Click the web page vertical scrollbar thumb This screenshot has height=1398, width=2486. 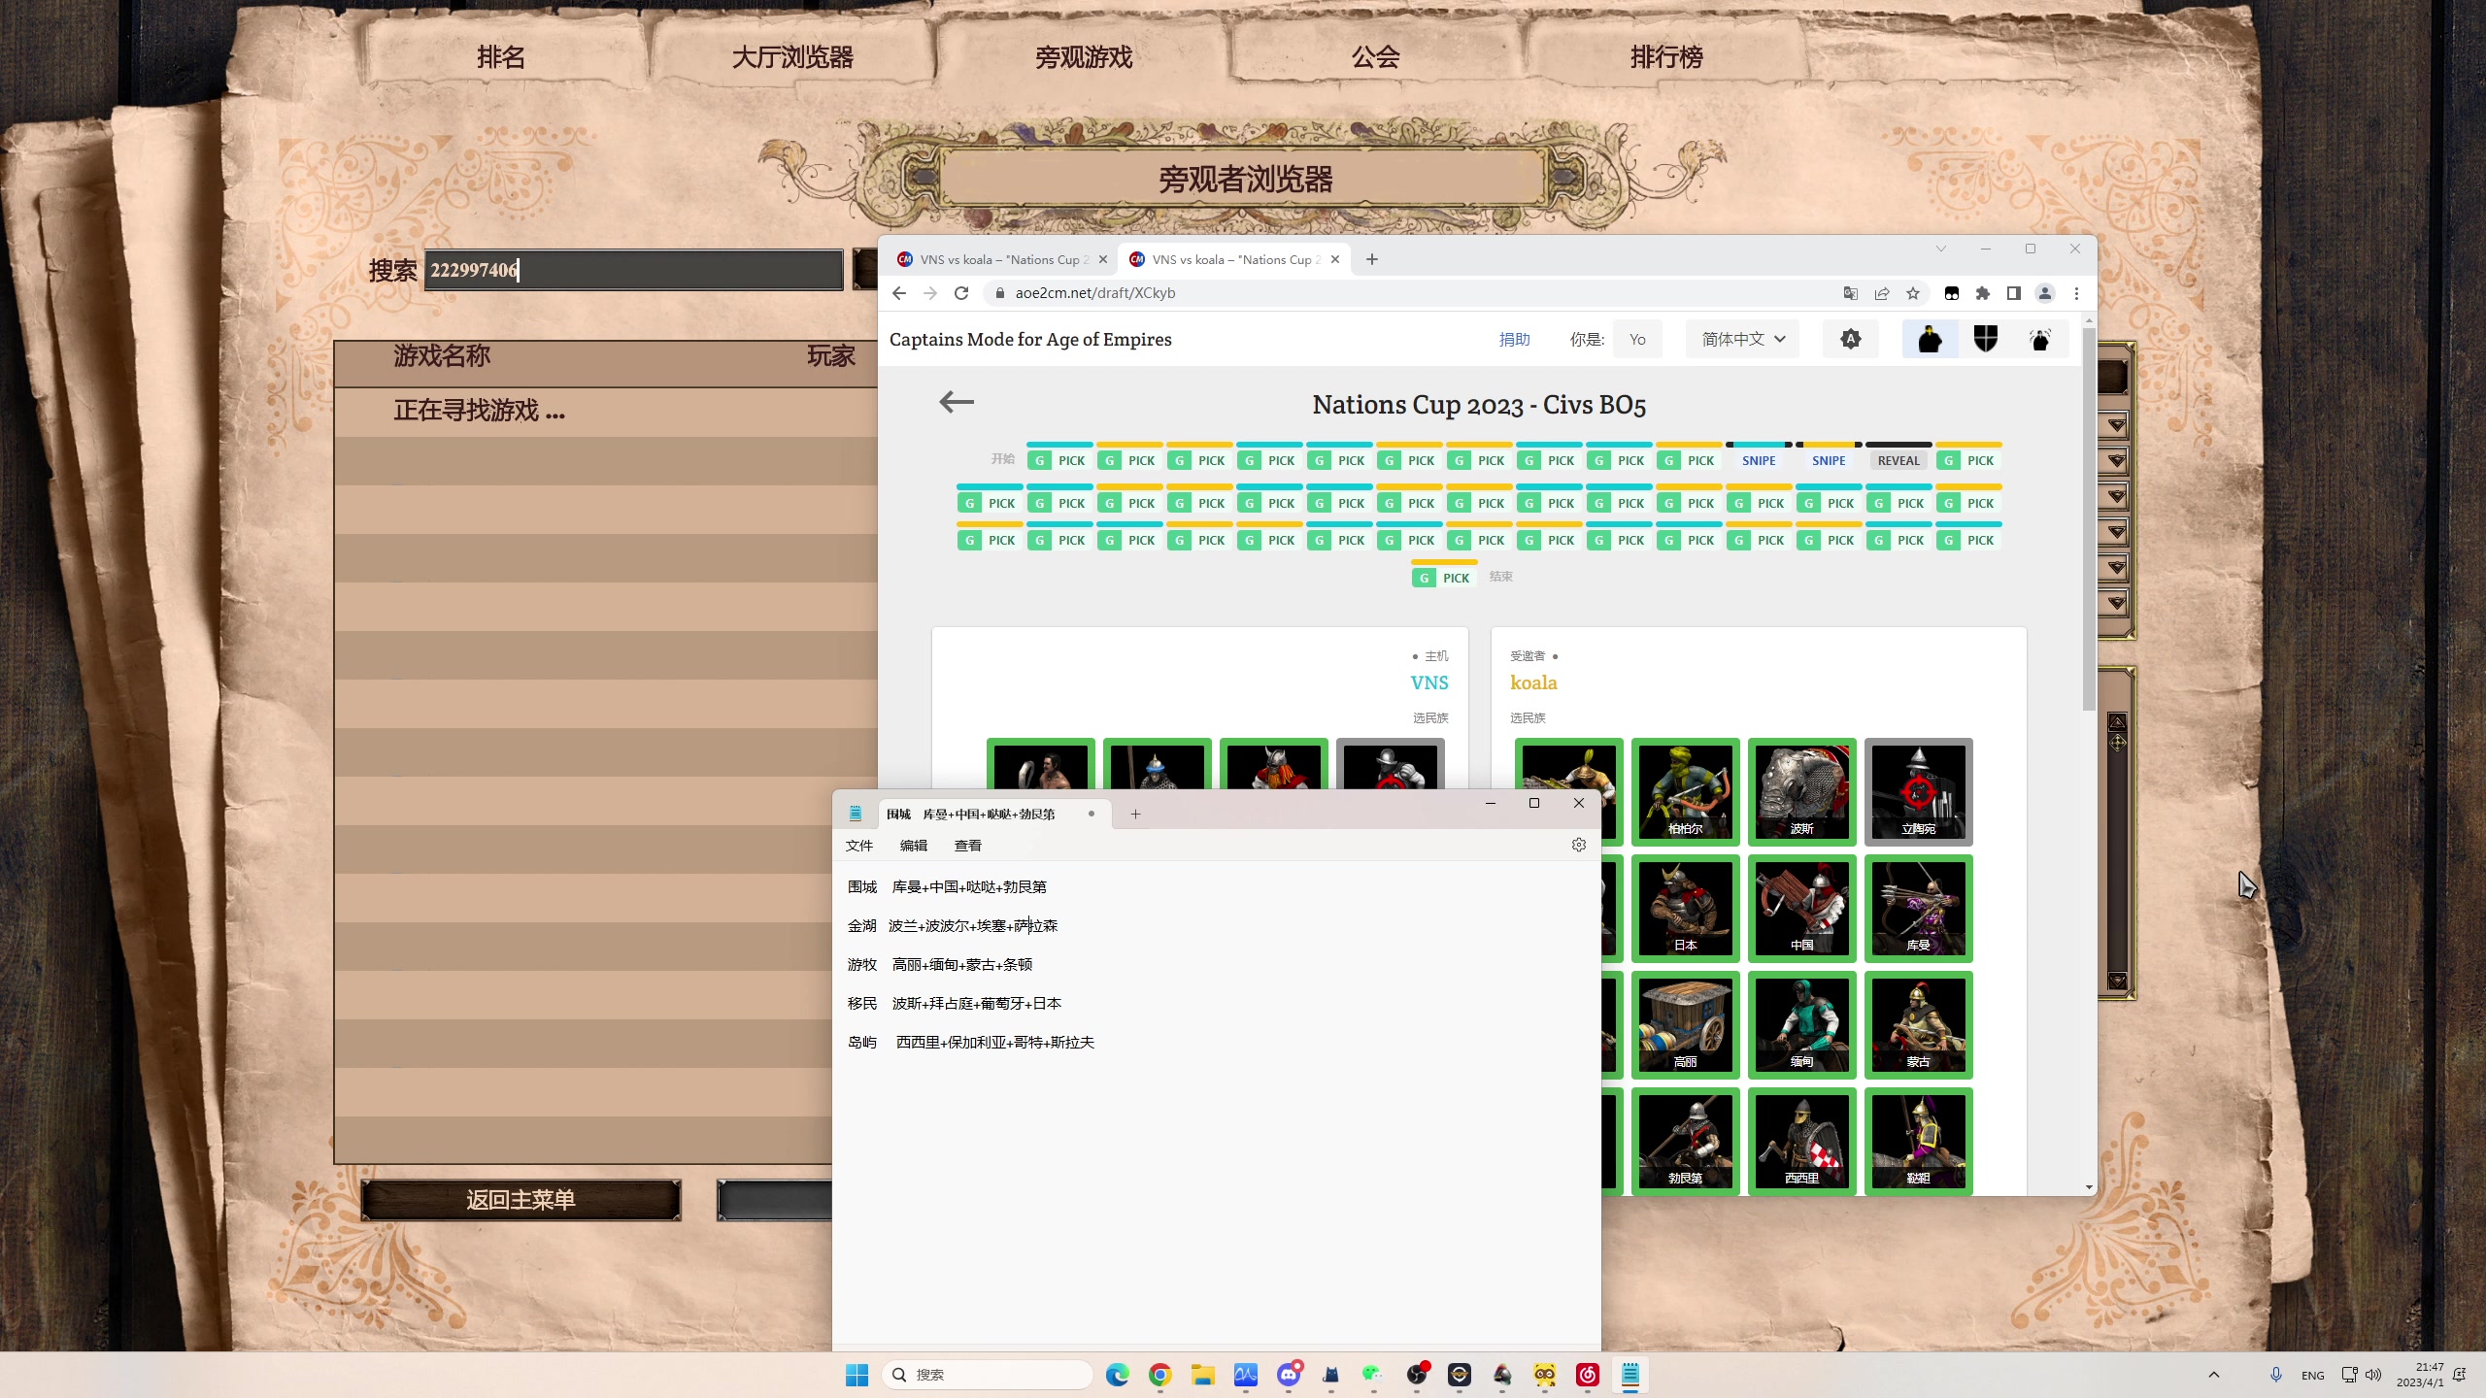pyautogui.click(x=2089, y=519)
